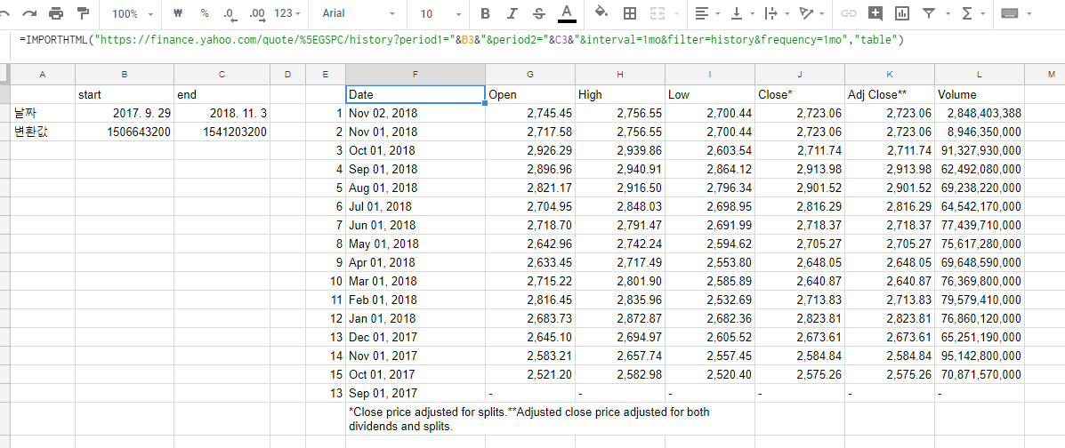Print the spreadsheet with printer icon
Screen dimensions: 1065x448
tap(56, 13)
